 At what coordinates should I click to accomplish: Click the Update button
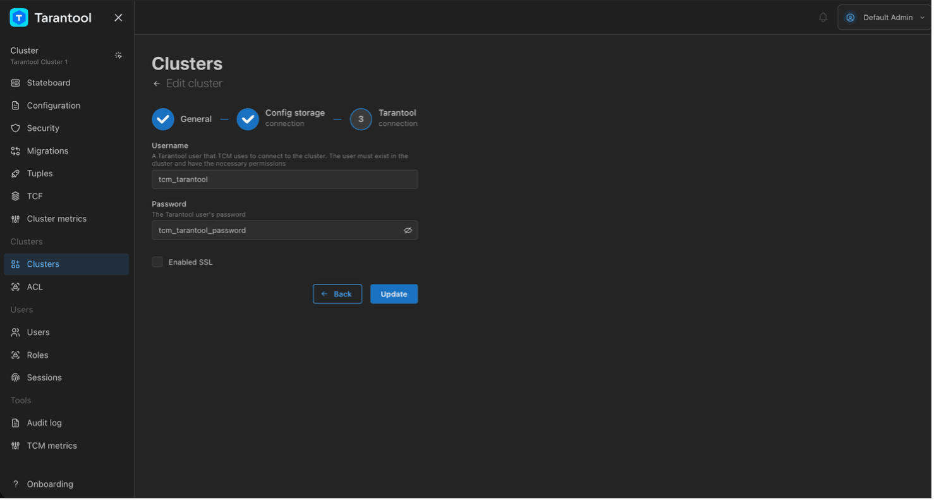point(395,295)
